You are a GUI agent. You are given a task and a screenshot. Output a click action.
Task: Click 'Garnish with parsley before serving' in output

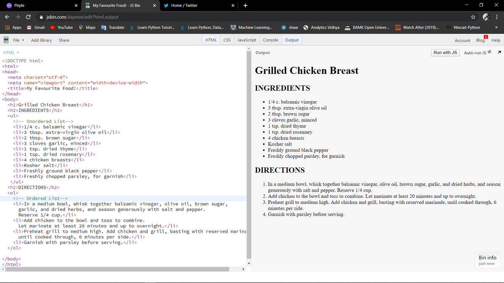[306, 214]
